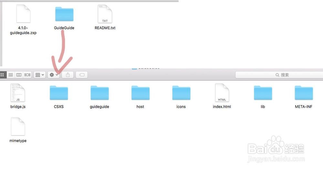Select the mimetype file icon
The image size is (323, 170).
coord(18,126)
